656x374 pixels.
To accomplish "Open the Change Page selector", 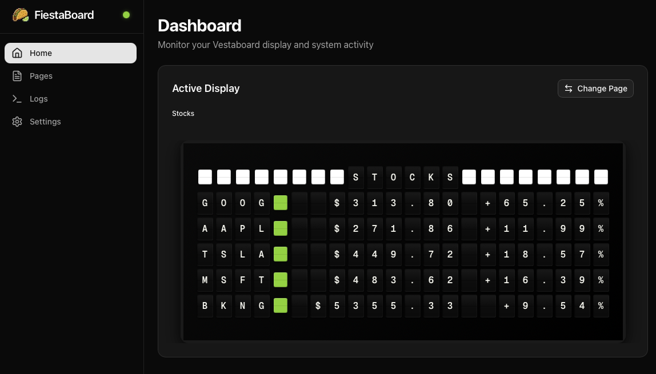I will coord(595,89).
